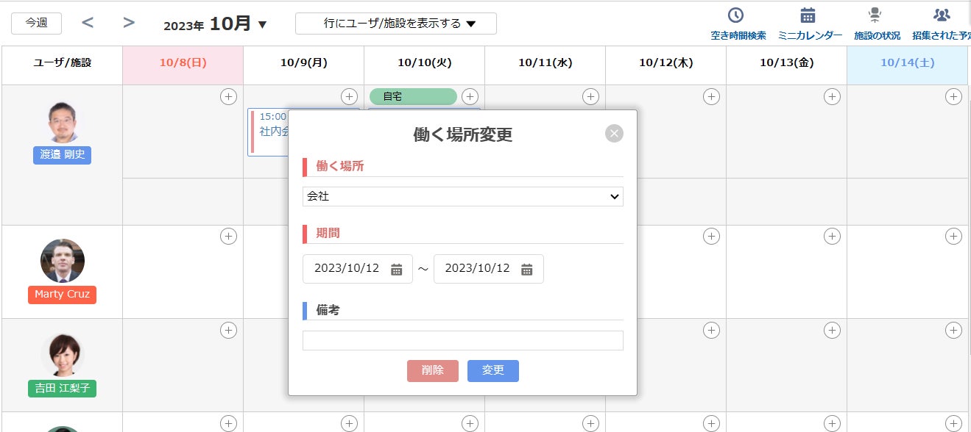Open the 2023年 10月 month selector
Viewport: 971px width, 432px height.
(x=215, y=24)
